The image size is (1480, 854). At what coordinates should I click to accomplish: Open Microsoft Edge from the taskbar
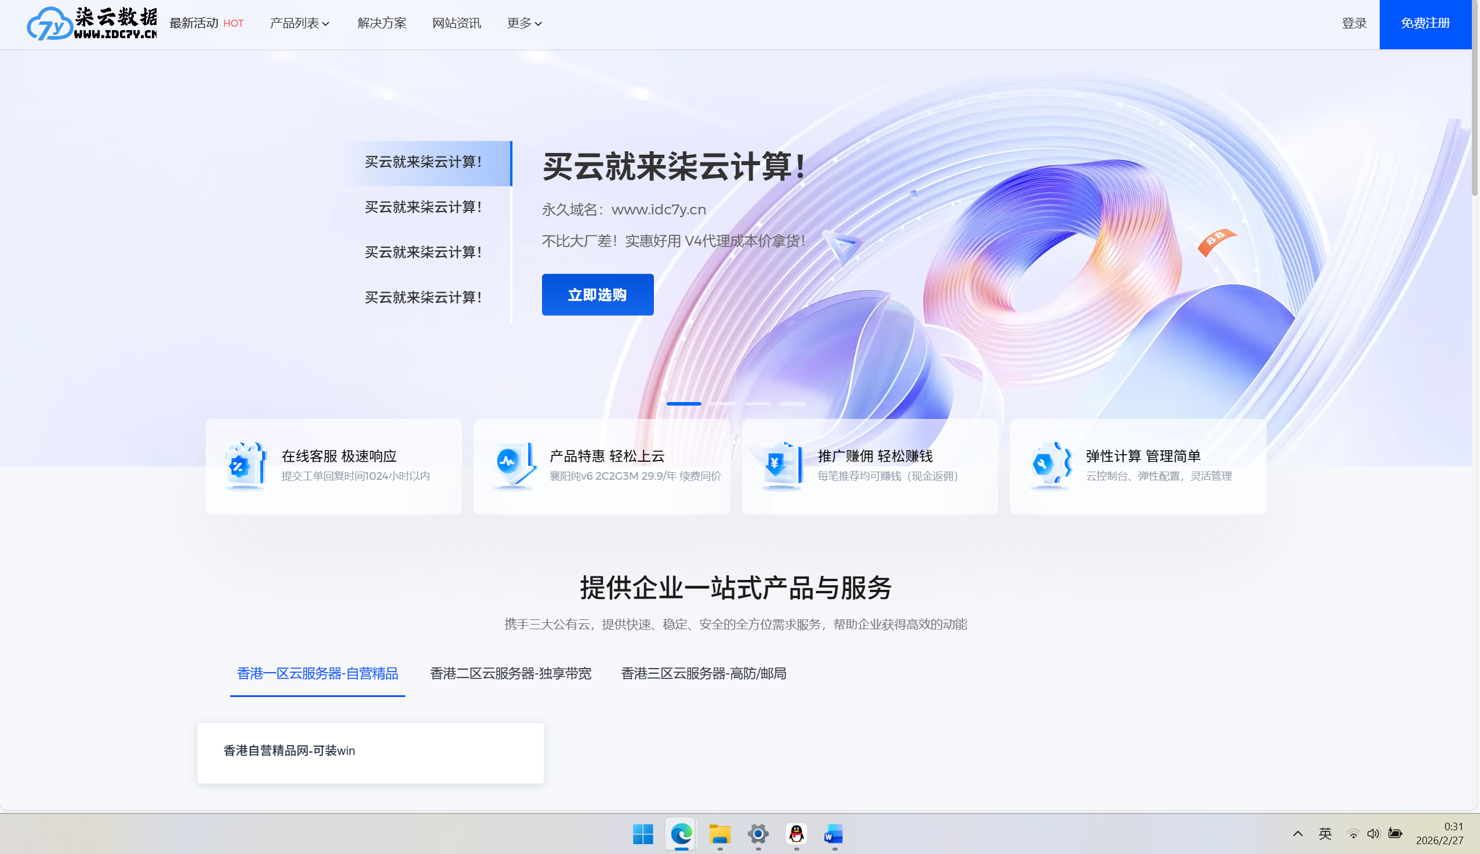681,834
